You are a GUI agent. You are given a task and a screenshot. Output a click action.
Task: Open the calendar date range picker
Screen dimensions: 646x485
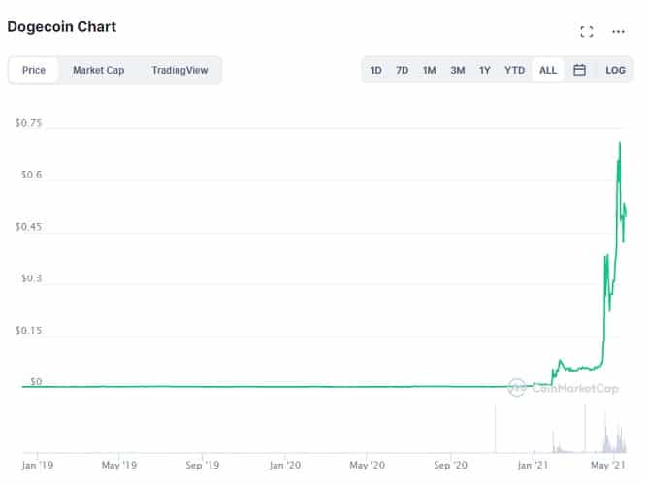(579, 70)
